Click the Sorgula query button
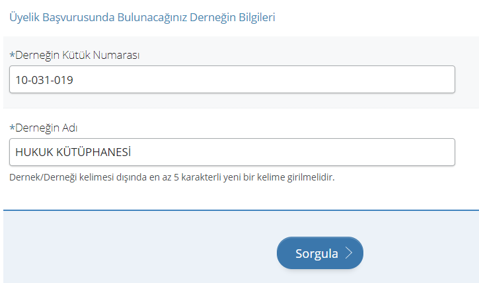This screenshot has width=479, height=283. point(320,253)
